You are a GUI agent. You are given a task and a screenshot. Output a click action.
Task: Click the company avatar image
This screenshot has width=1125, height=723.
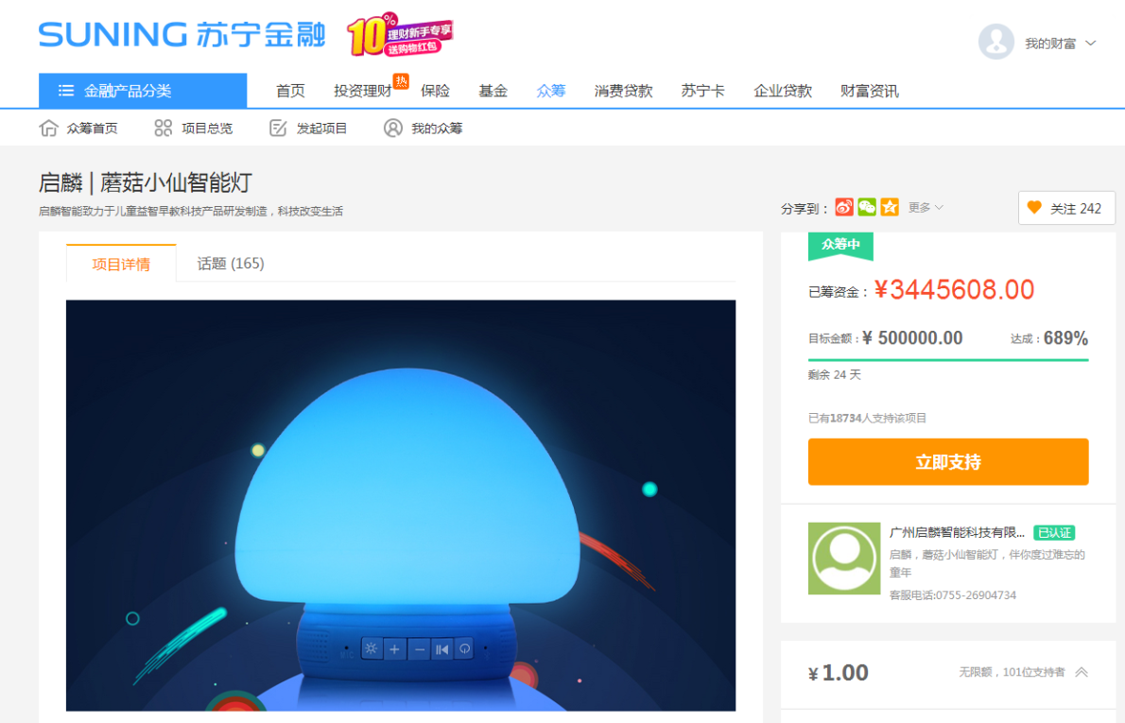[843, 558]
